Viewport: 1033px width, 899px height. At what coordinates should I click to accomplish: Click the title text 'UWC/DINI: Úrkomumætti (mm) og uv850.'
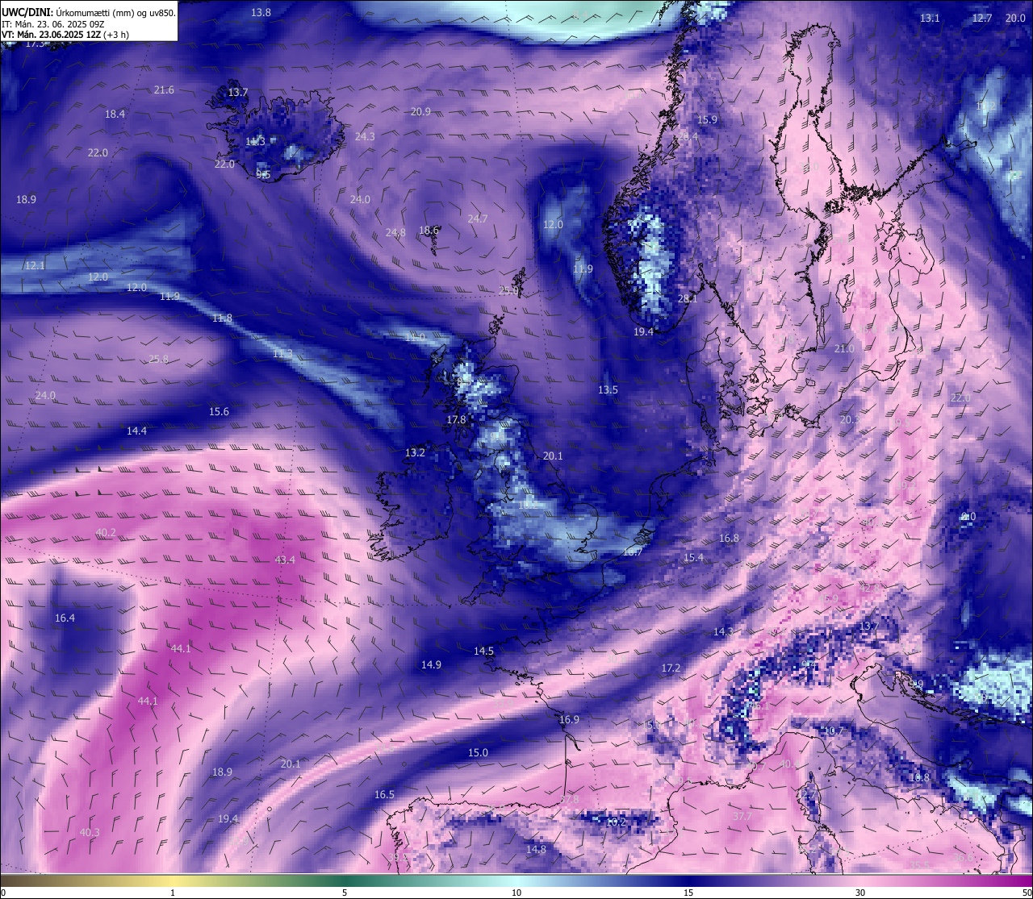click(88, 12)
